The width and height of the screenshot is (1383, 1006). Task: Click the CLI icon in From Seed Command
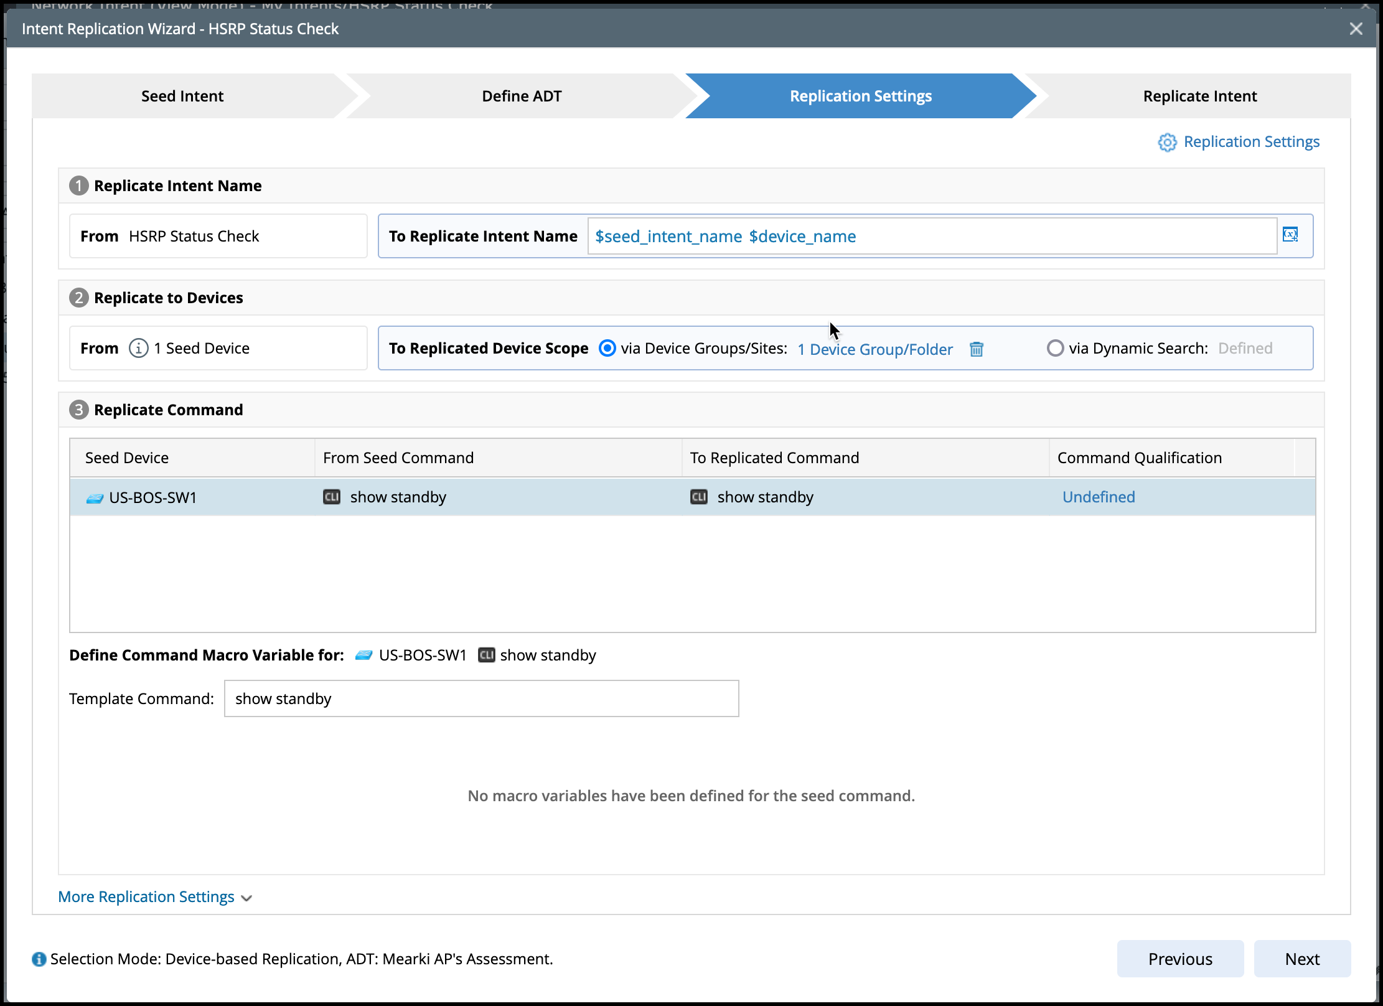[332, 497]
